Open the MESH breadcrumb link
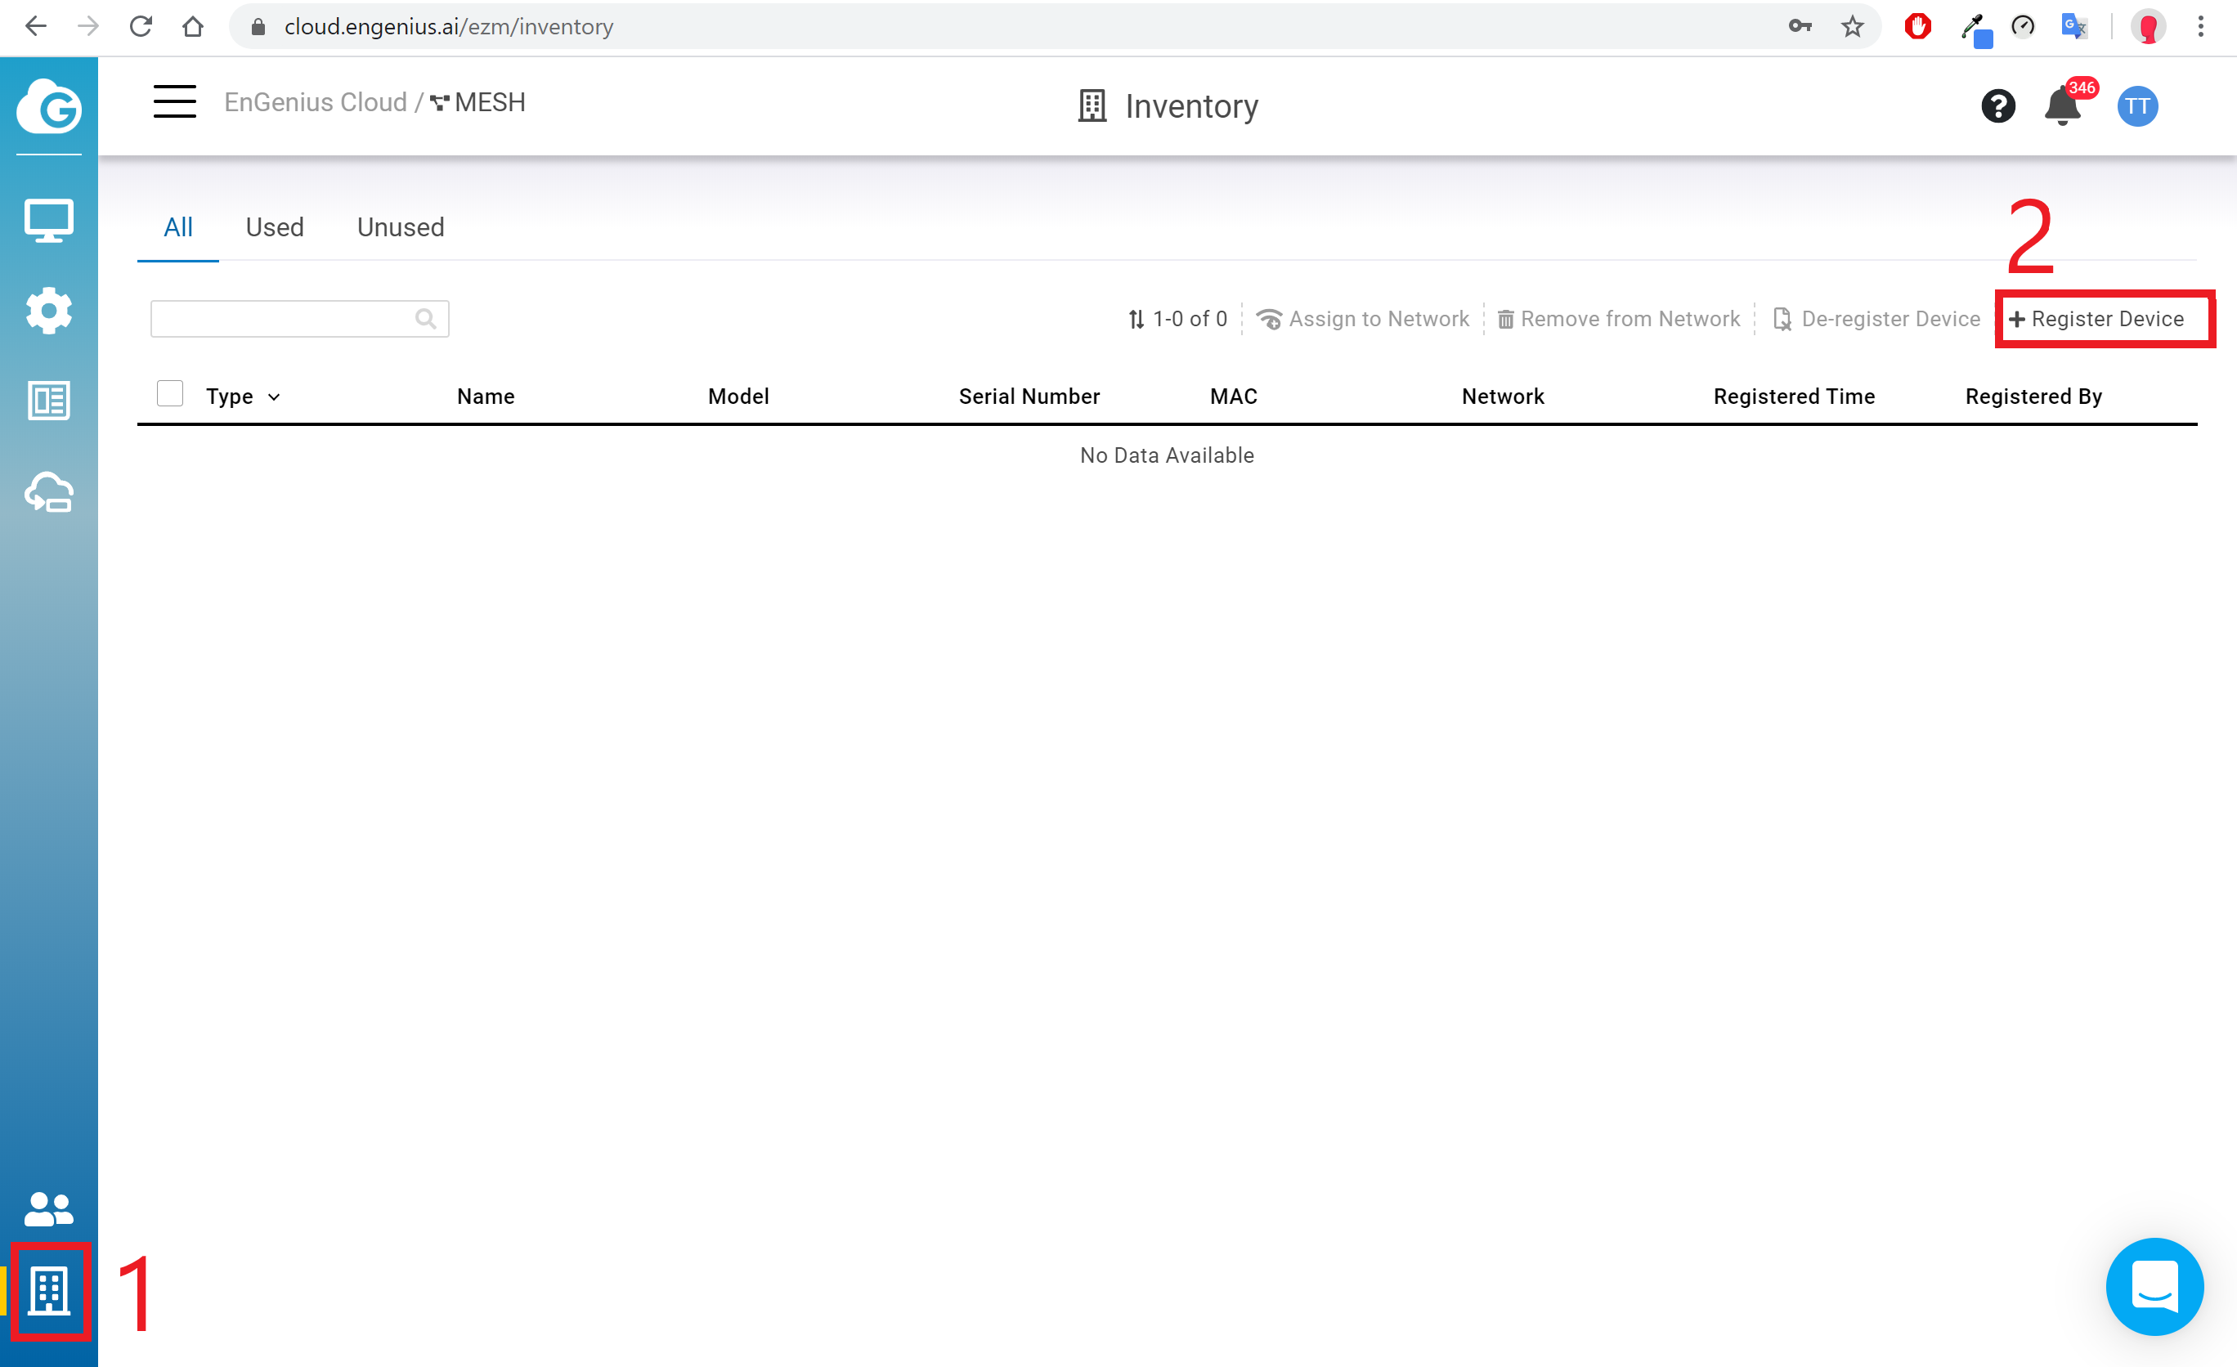This screenshot has height=1367, width=2237. (x=477, y=102)
